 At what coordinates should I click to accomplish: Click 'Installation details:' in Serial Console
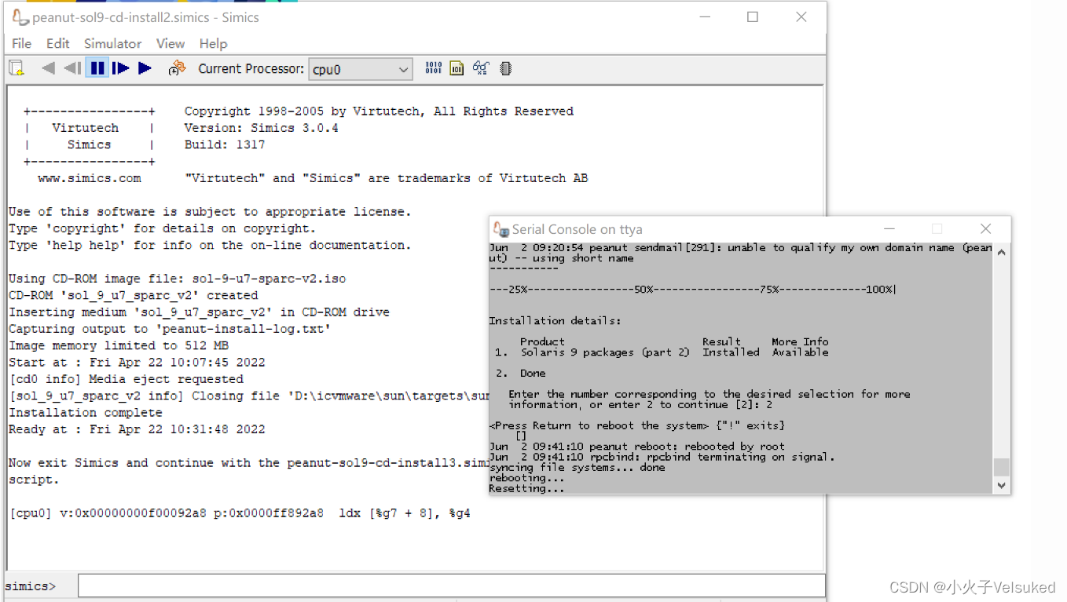pos(555,321)
